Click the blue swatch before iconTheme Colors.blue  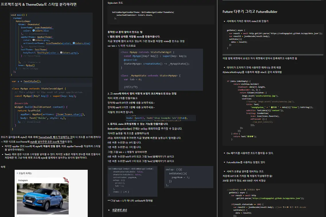(x=34, y=31)
